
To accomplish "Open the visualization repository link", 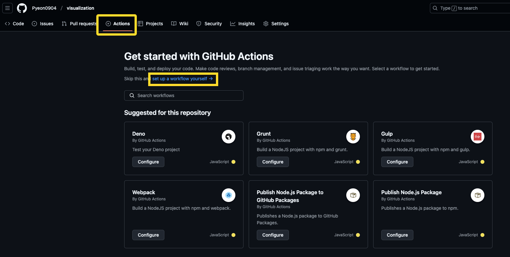I will (x=80, y=8).
